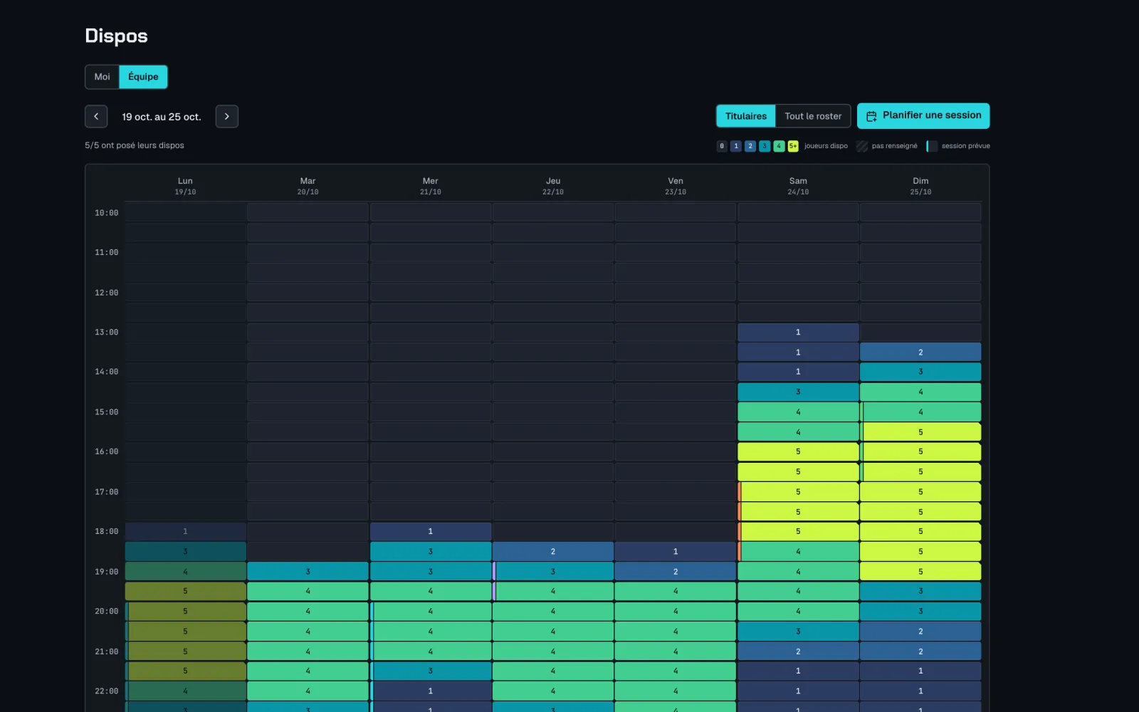Go to the next week

coord(226,116)
